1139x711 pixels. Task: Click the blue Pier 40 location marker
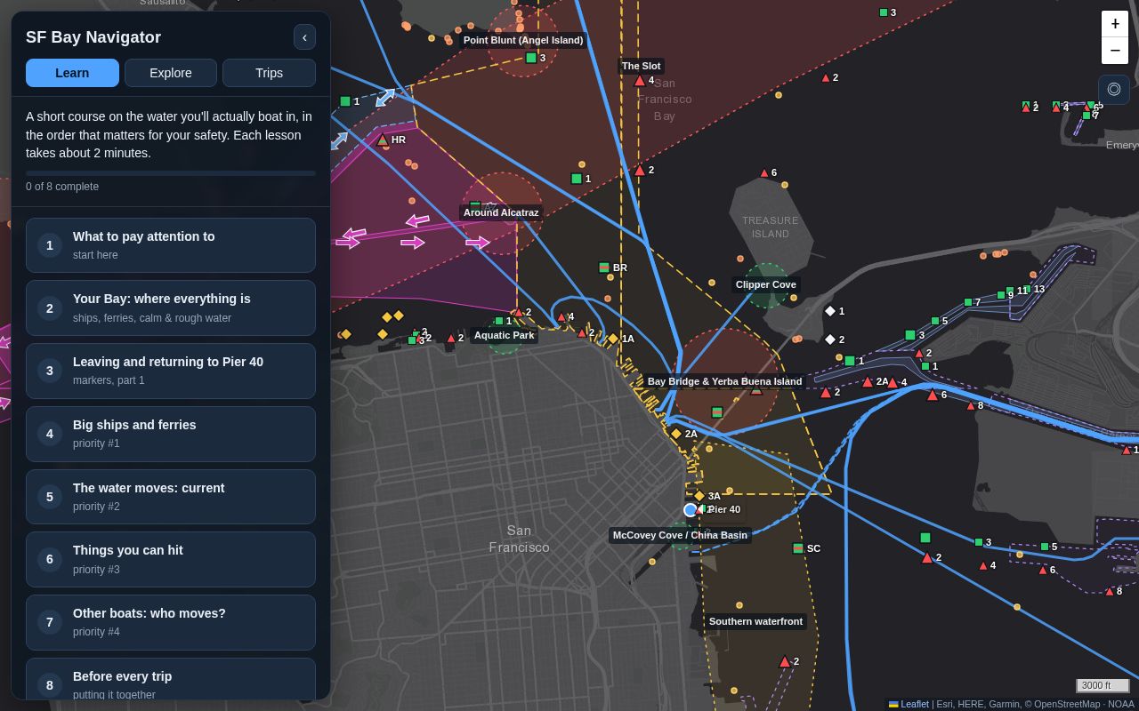click(x=690, y=509)
